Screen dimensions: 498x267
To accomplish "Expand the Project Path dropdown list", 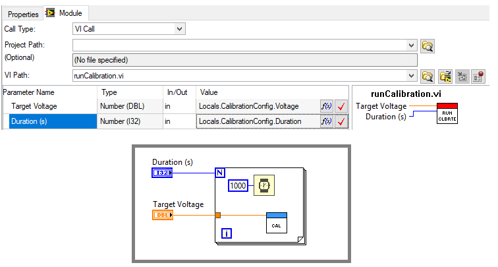I will click(x=412, y=45).
